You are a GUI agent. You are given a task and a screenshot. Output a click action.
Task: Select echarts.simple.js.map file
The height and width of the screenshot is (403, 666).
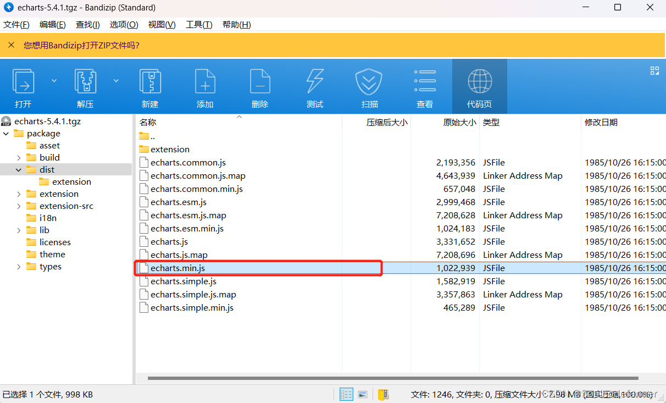[x=187, y=294]
